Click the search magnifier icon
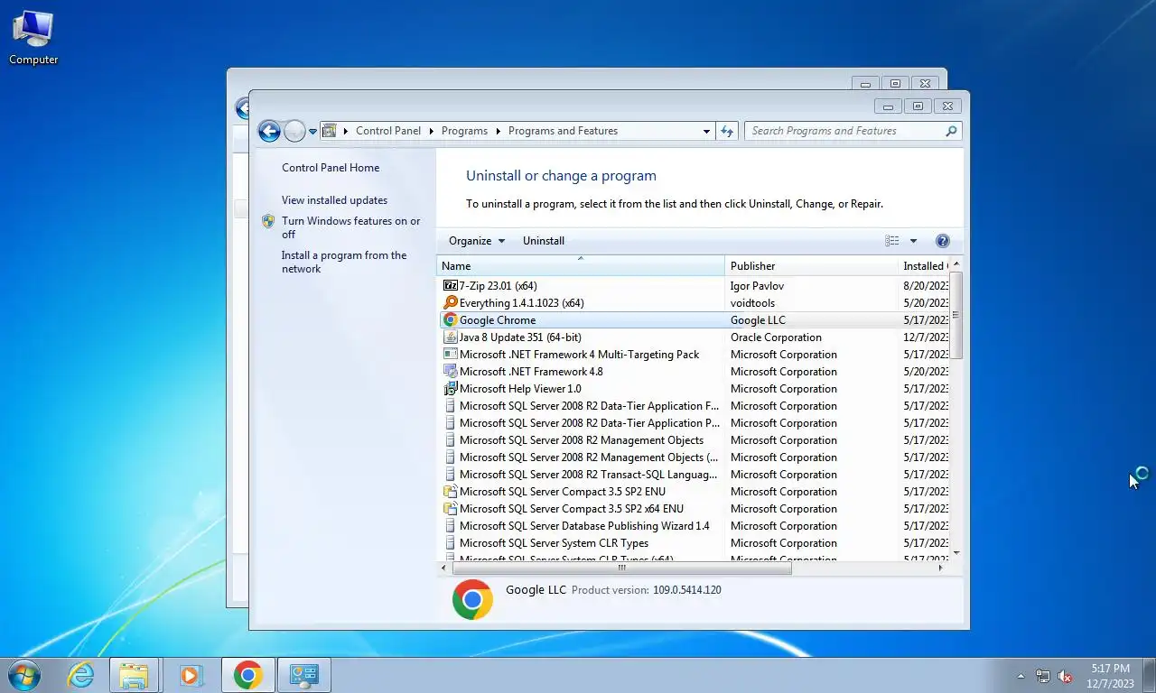Image resolution: width=1156 pixels, height=693 pixels. click(951, 131)
